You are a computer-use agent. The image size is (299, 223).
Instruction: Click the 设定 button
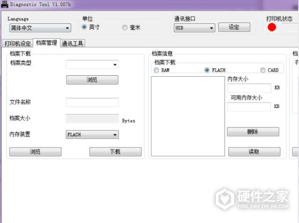(x=234, y=27)
